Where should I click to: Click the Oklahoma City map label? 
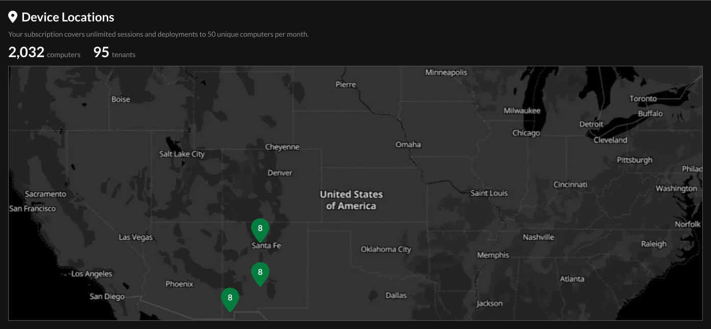click(x=386, y=249)
